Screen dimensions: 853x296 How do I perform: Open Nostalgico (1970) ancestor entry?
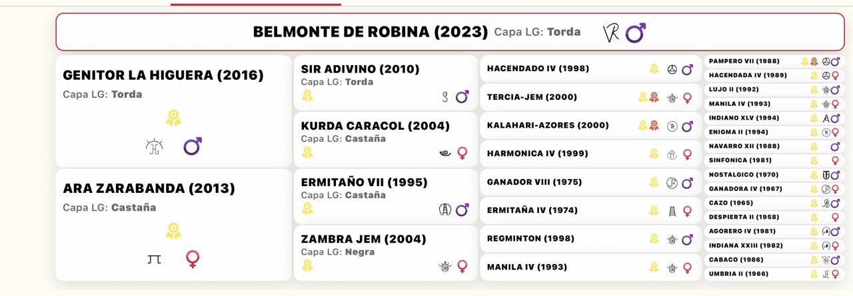point(740,175)
